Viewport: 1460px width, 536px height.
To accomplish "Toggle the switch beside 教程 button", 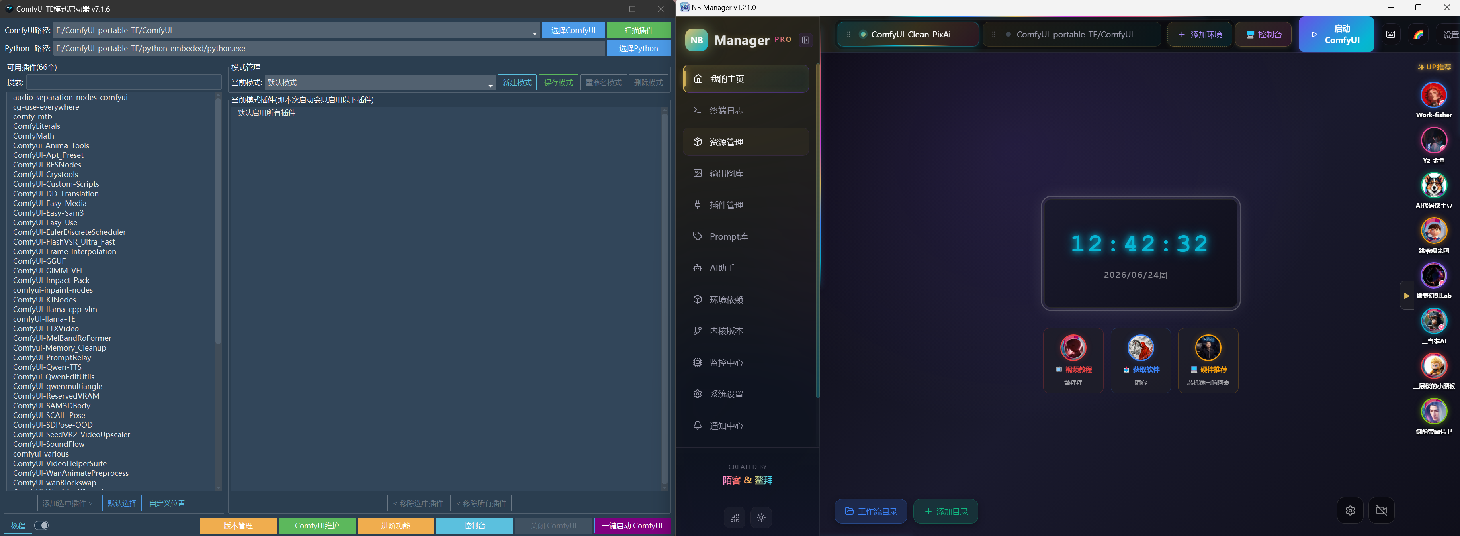I will 42,525.
